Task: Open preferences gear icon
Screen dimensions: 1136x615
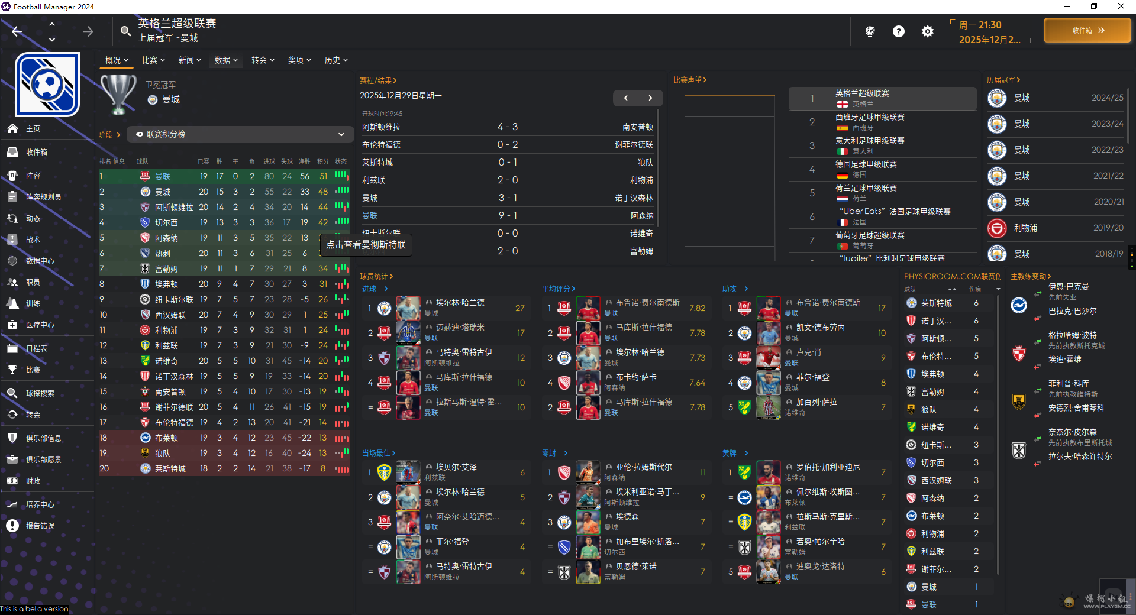Action: pos(928,31)
